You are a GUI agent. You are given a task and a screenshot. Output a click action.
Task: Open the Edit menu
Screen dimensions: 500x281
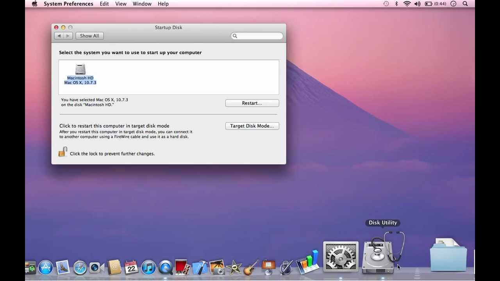point(104,4)
